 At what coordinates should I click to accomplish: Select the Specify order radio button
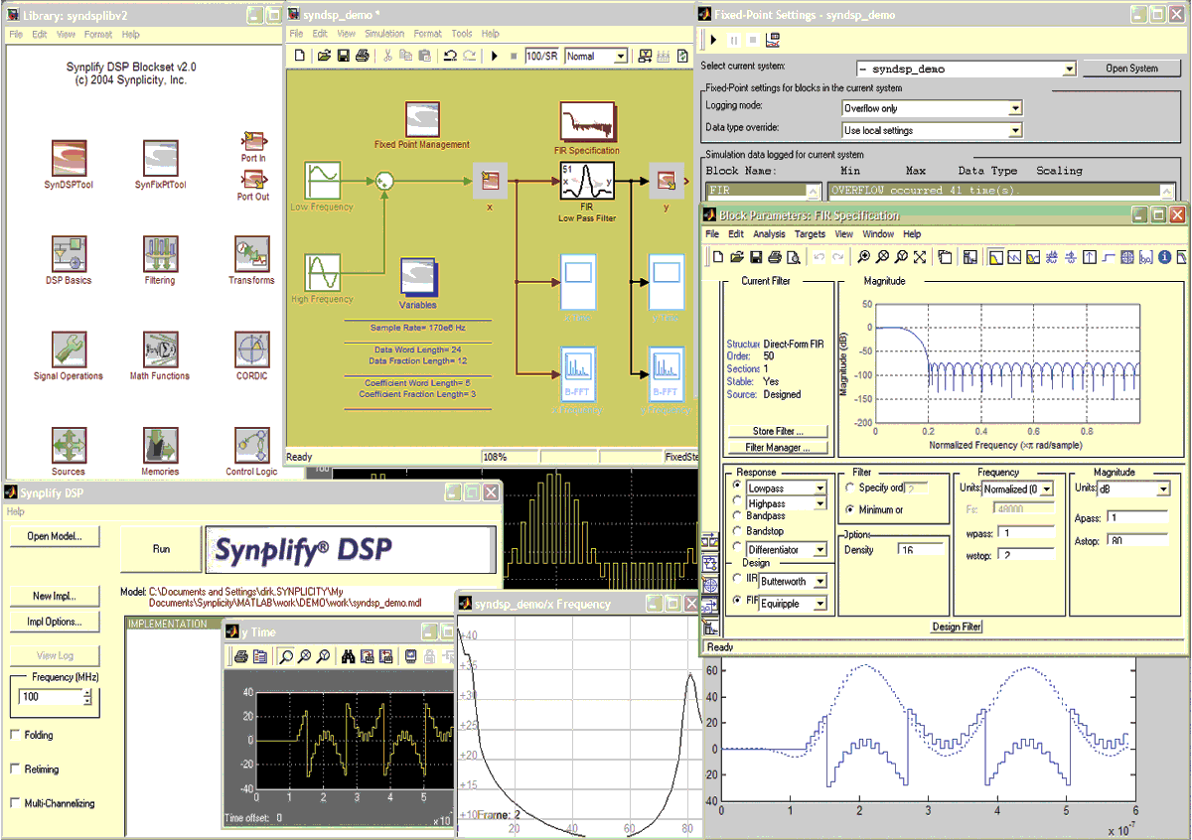(849, 488)
